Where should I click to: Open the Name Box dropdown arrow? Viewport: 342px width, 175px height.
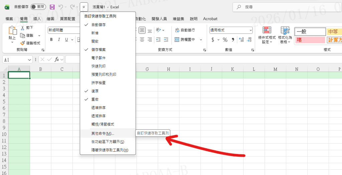click(x=29, y=59)
